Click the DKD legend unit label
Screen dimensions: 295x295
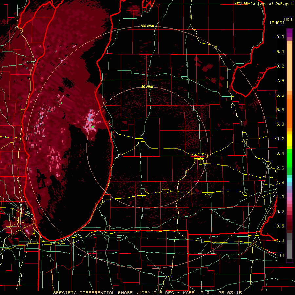288,20
